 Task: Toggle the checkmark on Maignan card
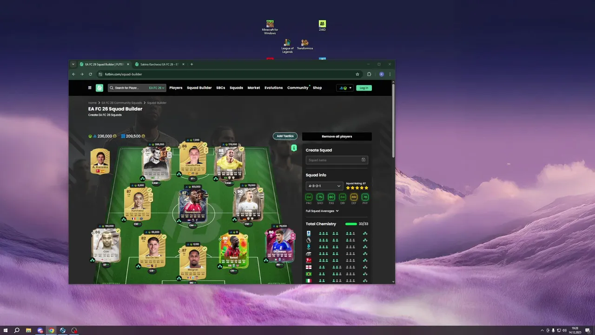pos(205,249)
